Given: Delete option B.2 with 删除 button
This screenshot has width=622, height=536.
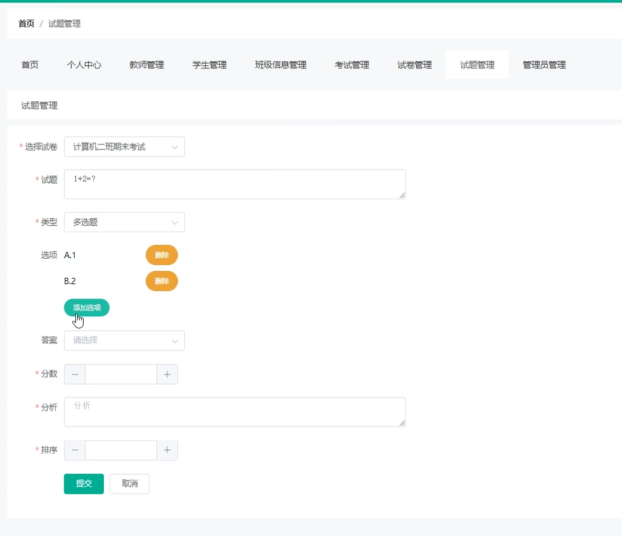Looking at the screenshot, I should click(162, 281).
